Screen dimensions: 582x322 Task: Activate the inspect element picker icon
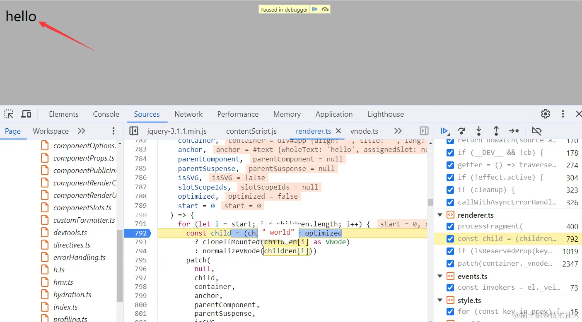9,114
